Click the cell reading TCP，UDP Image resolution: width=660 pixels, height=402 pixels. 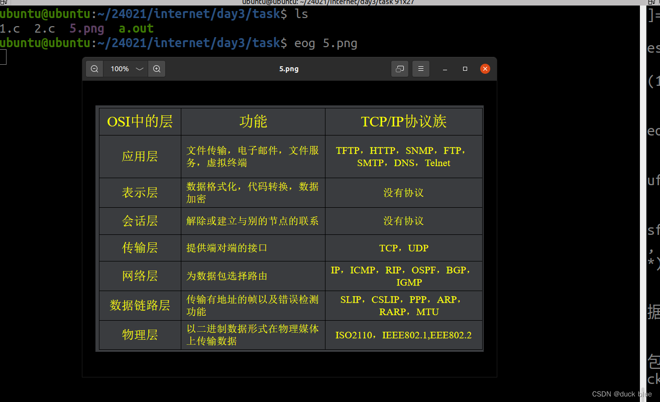point(404,248)
